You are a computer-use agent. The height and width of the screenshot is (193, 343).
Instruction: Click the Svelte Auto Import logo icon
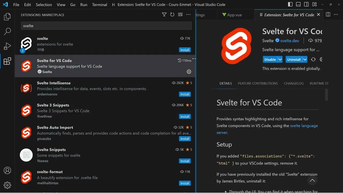(x=26, y=133)
